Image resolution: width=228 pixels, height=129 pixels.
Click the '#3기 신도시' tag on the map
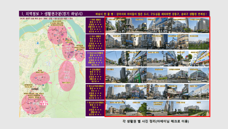[x=66, y=83]
